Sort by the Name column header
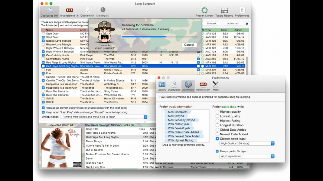This screenshot has height=181, width=323. (x=49, y=30)
